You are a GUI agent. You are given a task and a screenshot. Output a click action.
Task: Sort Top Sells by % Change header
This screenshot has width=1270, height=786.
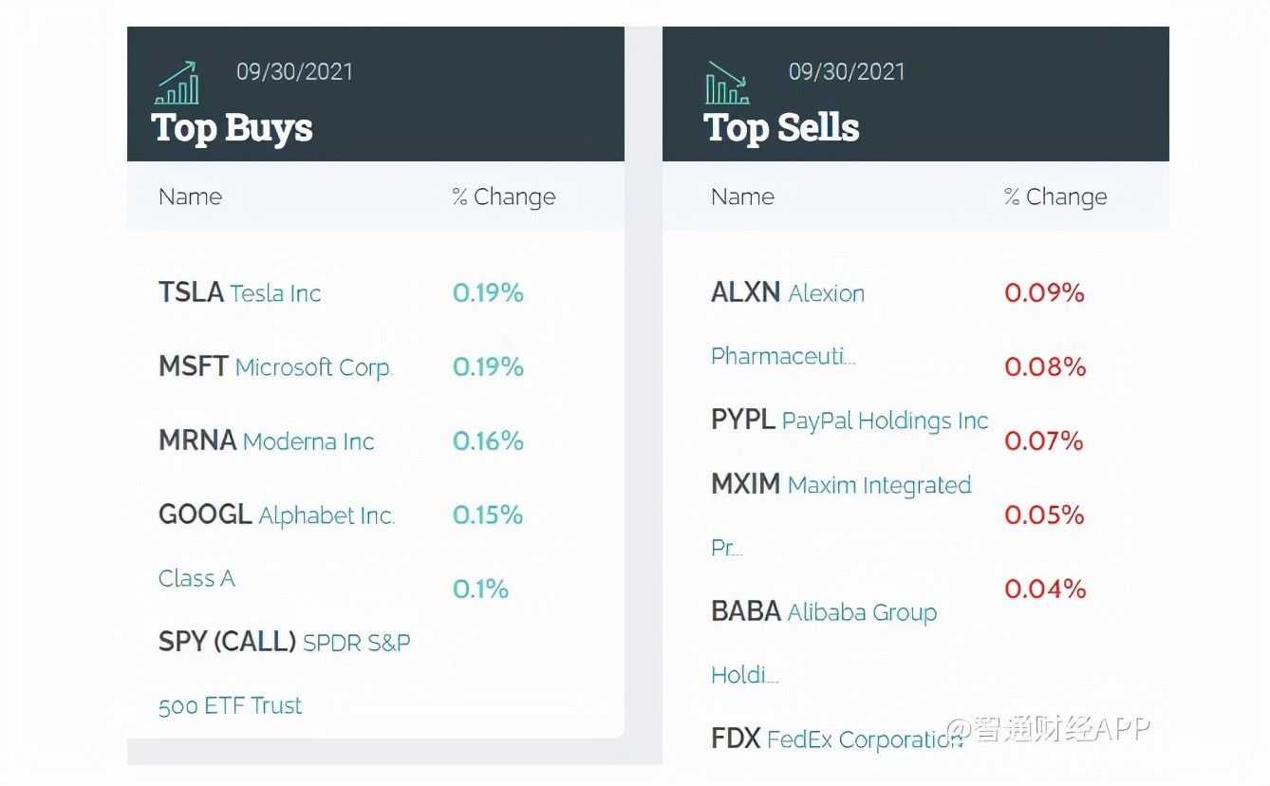coord(1055,196)
